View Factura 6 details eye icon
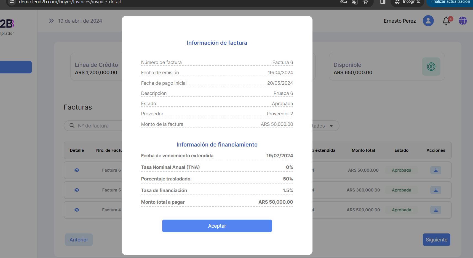This screenshot has height=258, width=473. tap(77, 170)
